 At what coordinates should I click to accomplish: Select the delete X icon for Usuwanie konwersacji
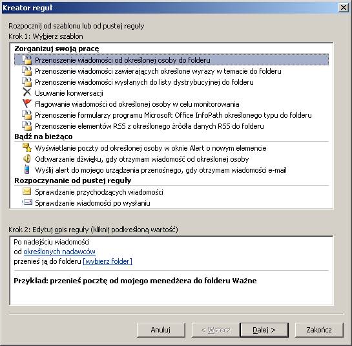click(x=26, y=93)
